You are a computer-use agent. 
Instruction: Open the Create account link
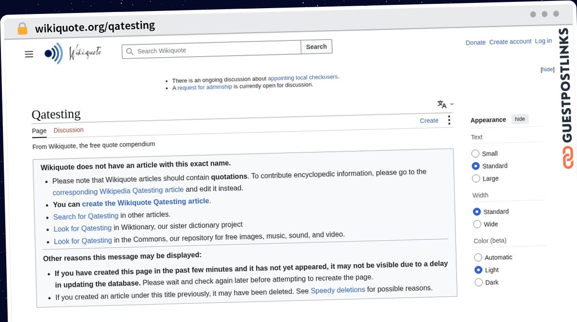pos(510,42)
